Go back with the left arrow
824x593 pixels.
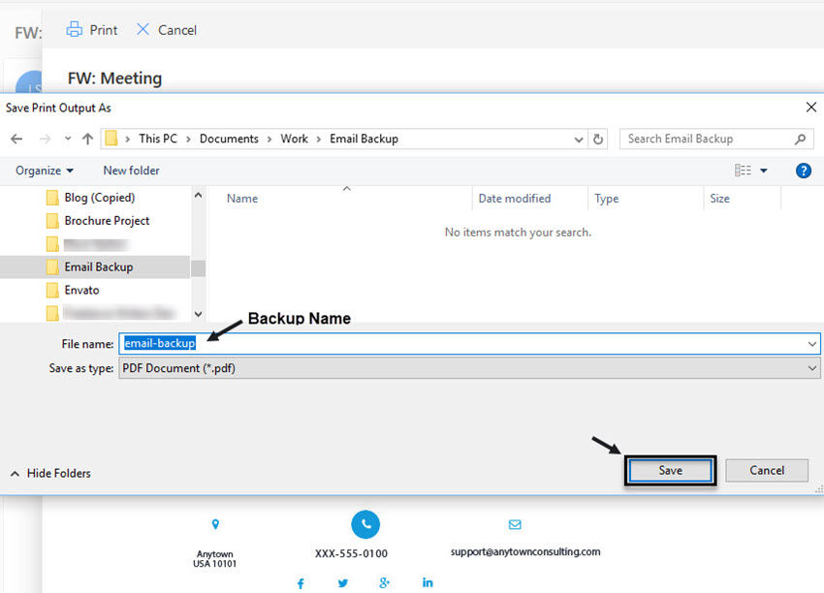click(x=16, y=140)
